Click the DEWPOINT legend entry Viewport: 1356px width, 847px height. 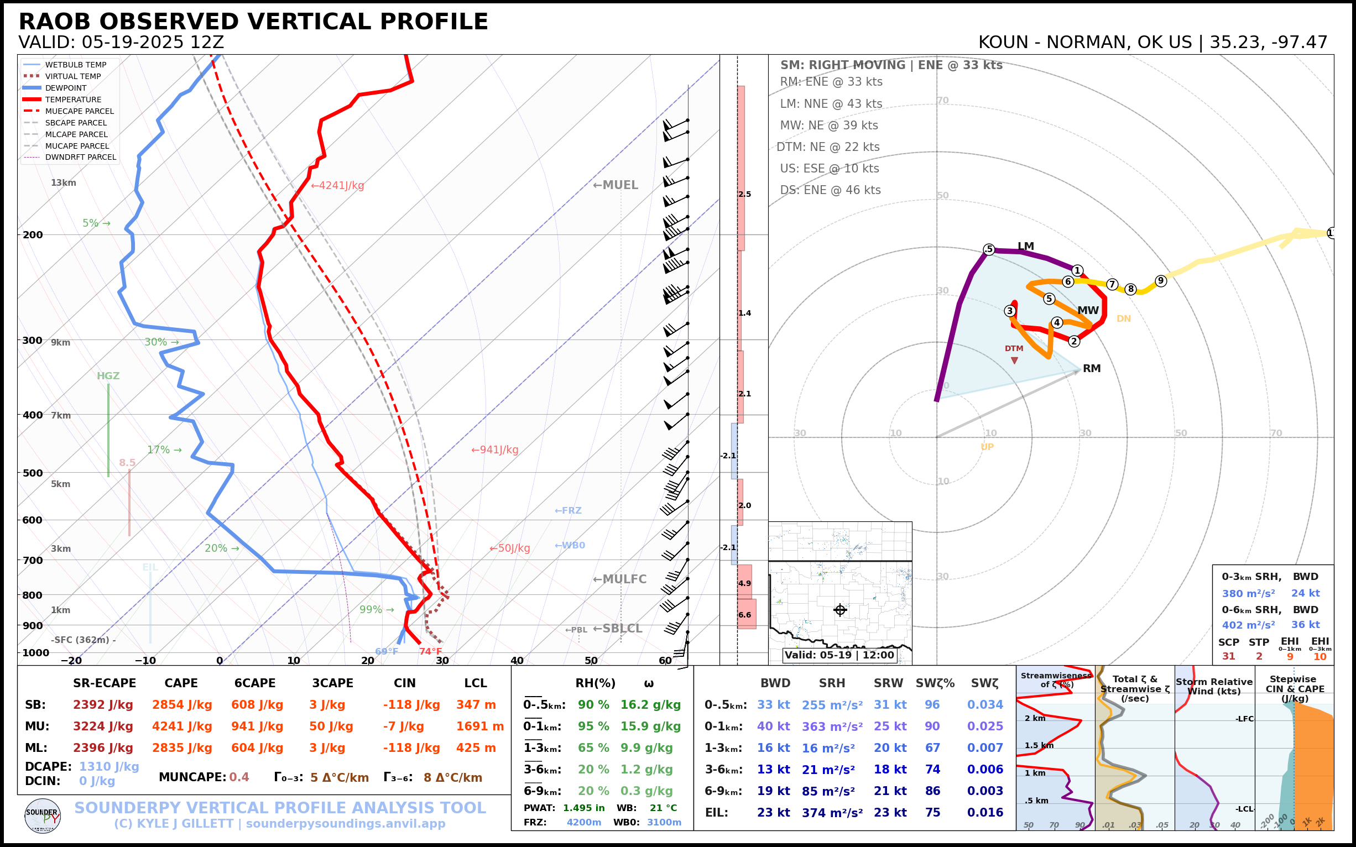point(66,88)
